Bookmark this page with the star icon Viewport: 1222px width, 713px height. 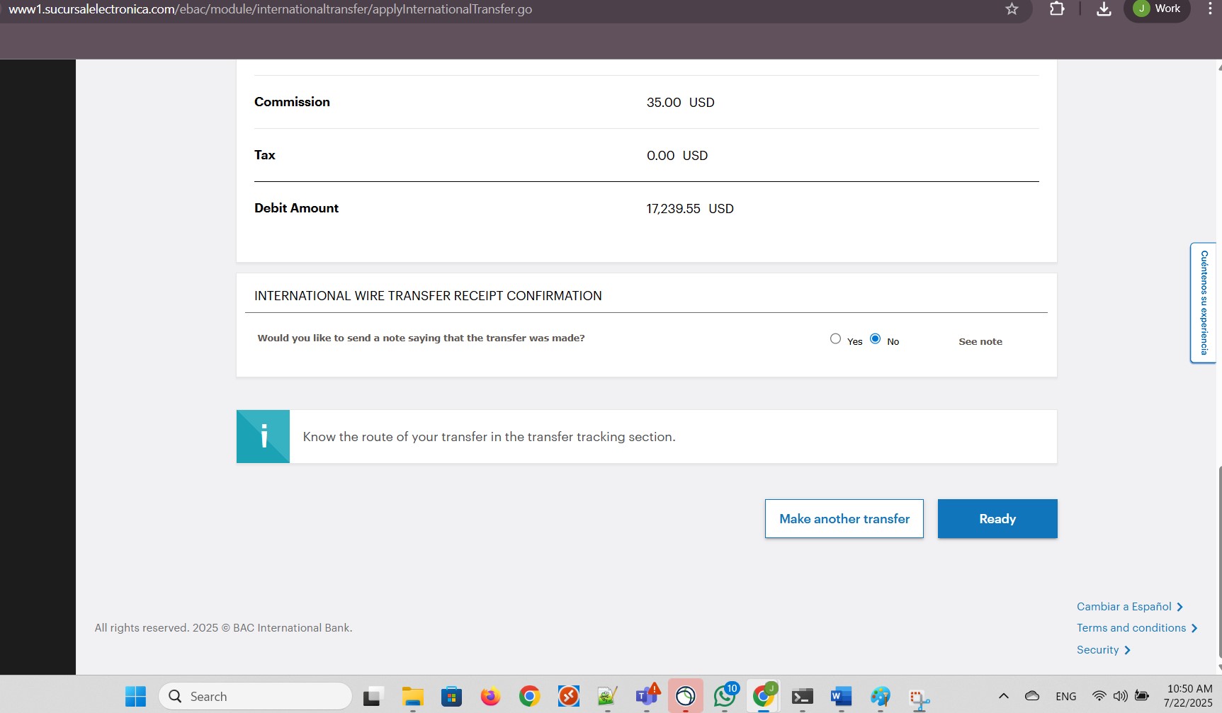[x=1012, y=9]
